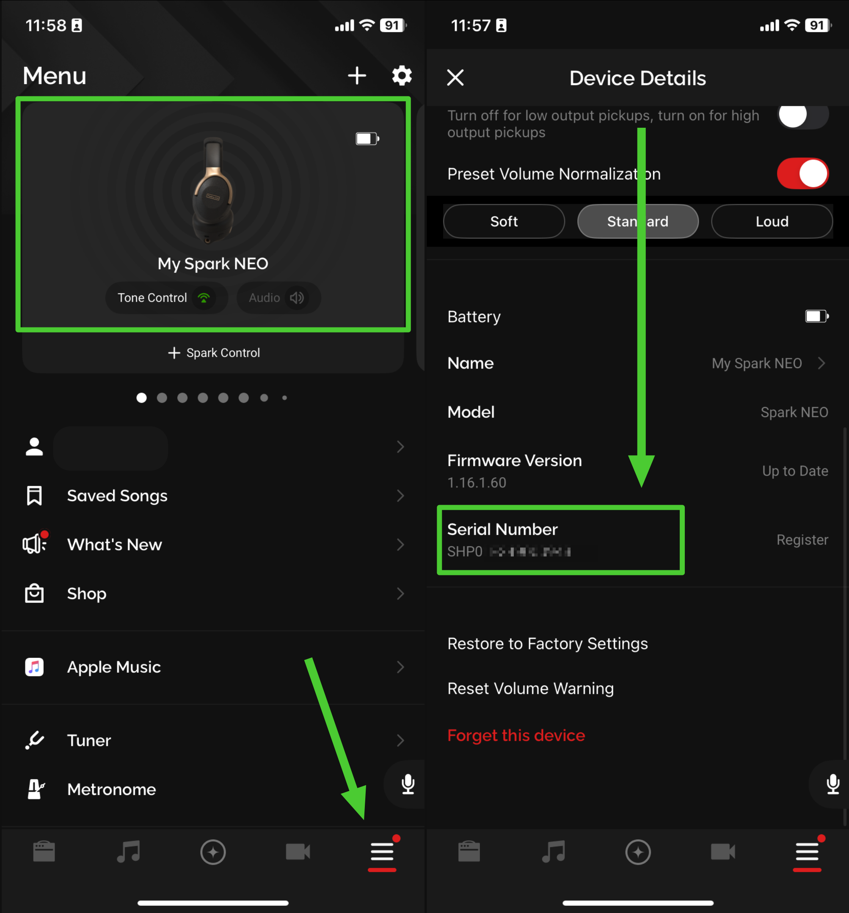Expand the profile row chevron
This screenshot has height=913, width=849.
(400, 447)
